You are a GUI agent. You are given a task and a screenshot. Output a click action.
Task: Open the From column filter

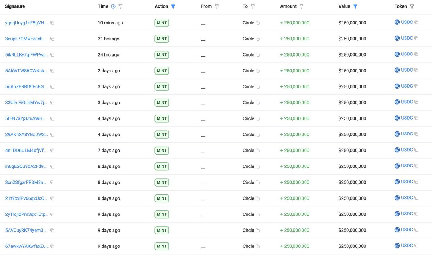coord(216,6)
